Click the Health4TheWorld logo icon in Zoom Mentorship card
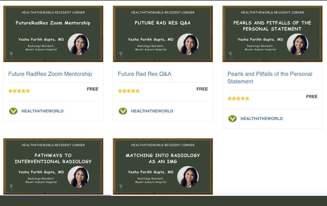 click(13, 111)
